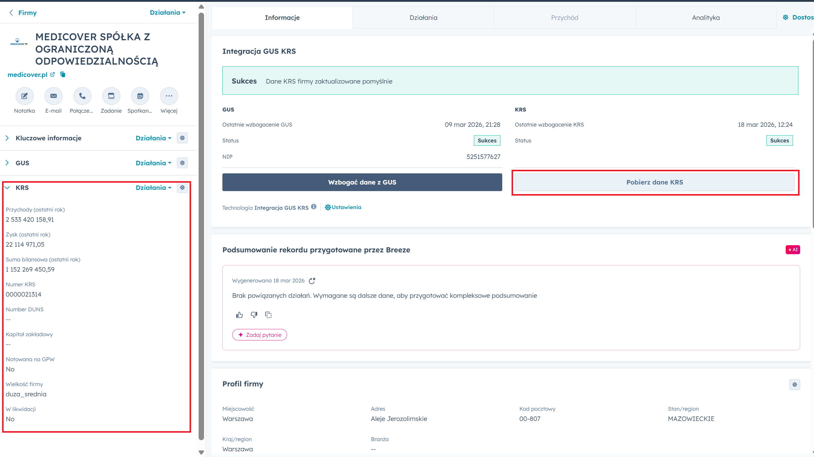
Task: Open the Ustawienia integration settings link
Action: click(x=343, y=207)
